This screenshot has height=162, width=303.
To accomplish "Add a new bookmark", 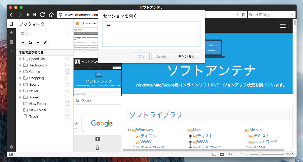I will click(x=23, y=42).
